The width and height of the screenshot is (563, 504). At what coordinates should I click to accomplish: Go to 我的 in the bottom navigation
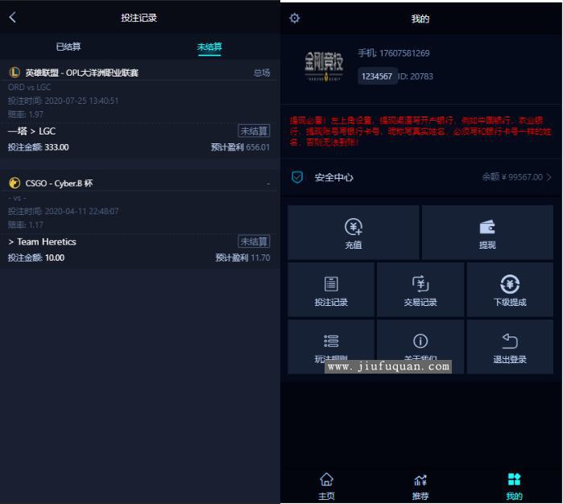pyautogui.click(x=514, y=487)
